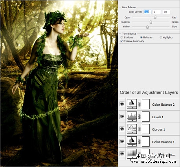Image resolution: width=180 pixels, height=167 pixels.
Task: Click the Cyan-Red slider handle
Action: tap(155, 17)
